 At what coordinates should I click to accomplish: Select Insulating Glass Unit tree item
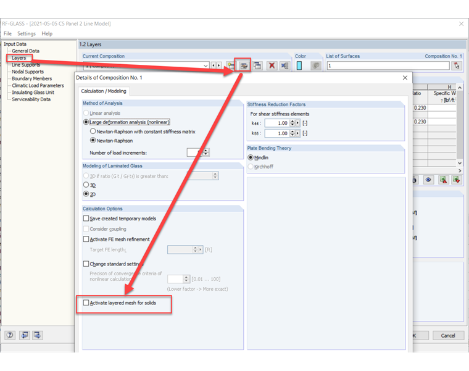coord(33,92)
